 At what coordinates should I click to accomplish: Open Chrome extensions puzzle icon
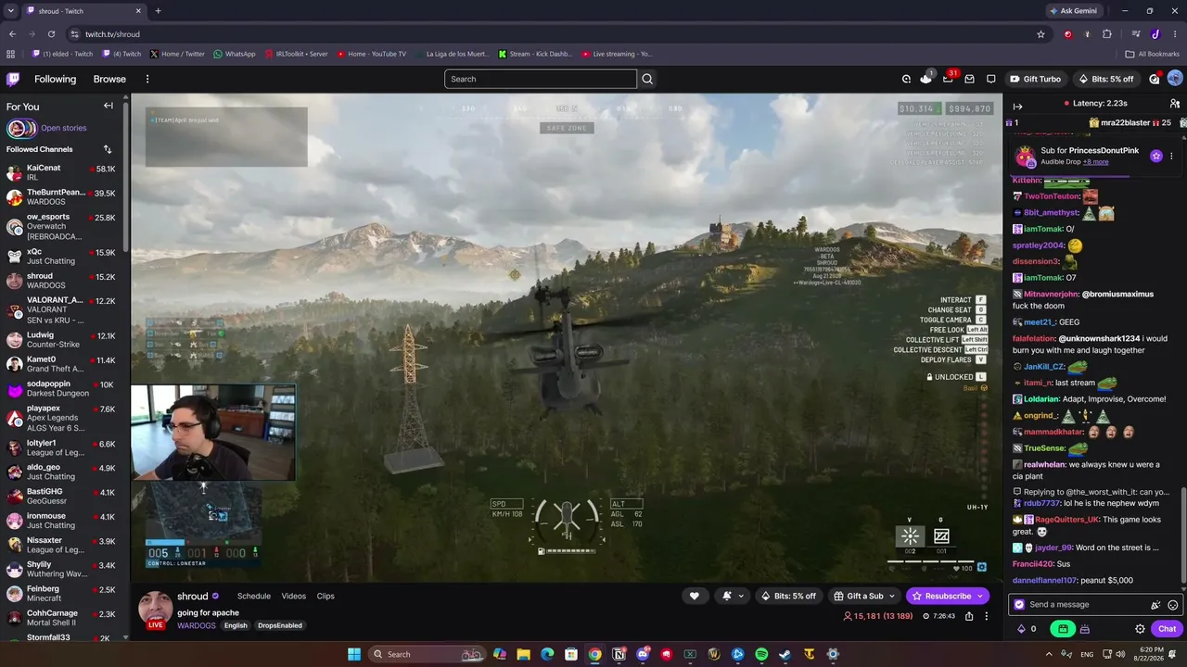(1107, 34)
